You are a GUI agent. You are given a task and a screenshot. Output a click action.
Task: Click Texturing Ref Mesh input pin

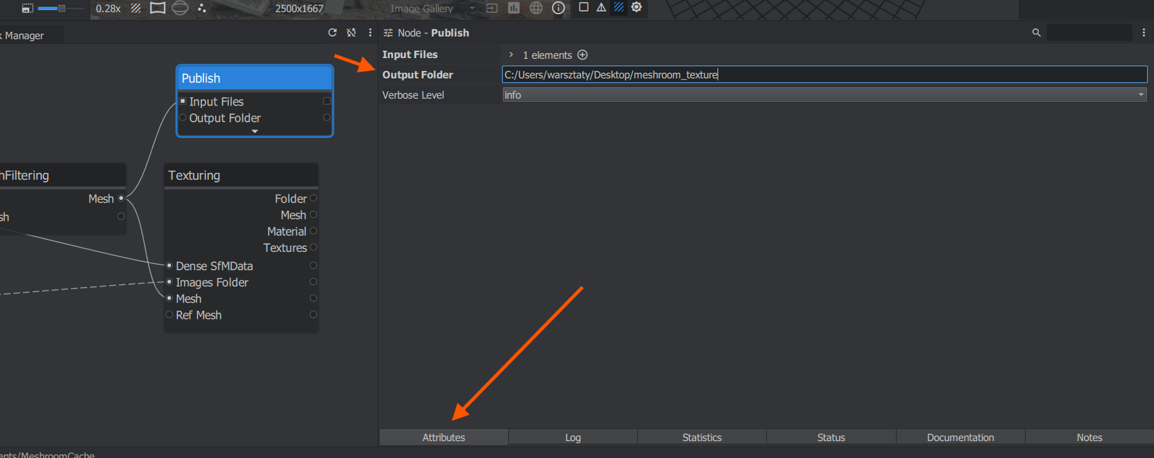tap(170, 314)
